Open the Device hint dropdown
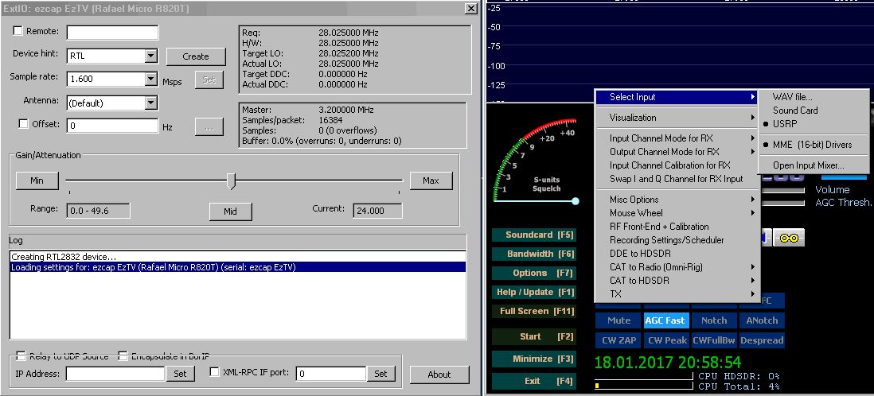Image resolution: width=874 pixels, height=396 pixels. click(150, 56)
